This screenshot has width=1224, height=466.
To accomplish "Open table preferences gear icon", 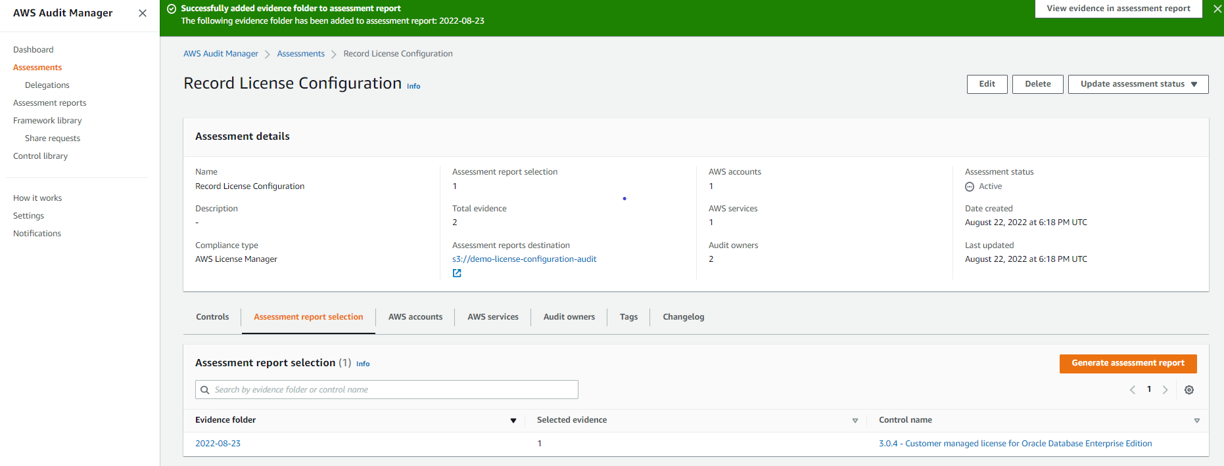I will 1189,390.
